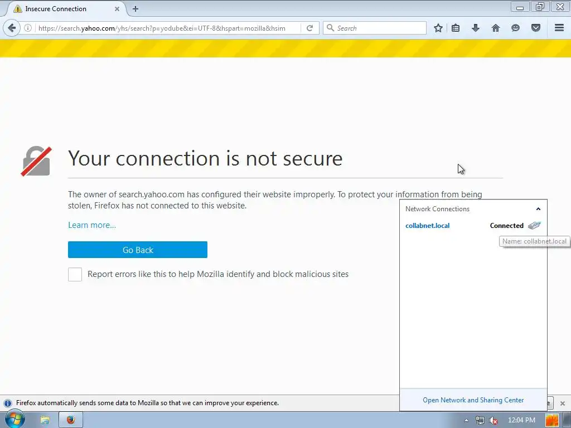Viewport: 571px width, 428px height.
Task: Click the orange icon right of clock
Action: click(552, 420)
